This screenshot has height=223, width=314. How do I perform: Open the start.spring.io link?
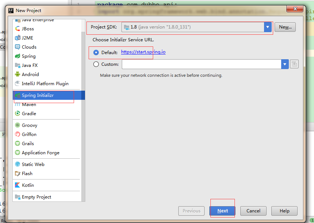pyautogui.click(x=143, y=52)
